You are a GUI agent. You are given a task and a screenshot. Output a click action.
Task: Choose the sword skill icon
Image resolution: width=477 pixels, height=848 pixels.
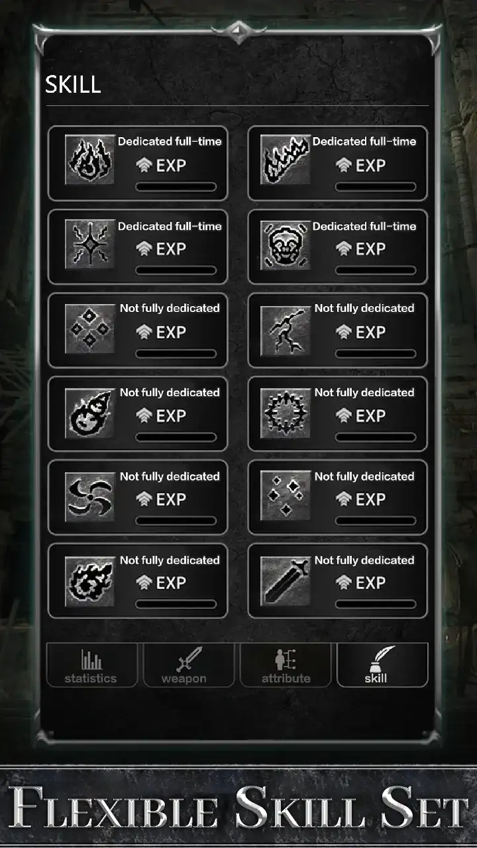pos(286,581)
